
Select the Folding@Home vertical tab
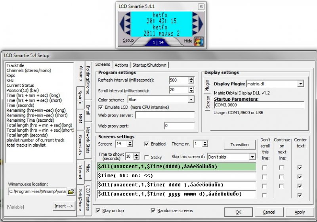coord(88,80)
